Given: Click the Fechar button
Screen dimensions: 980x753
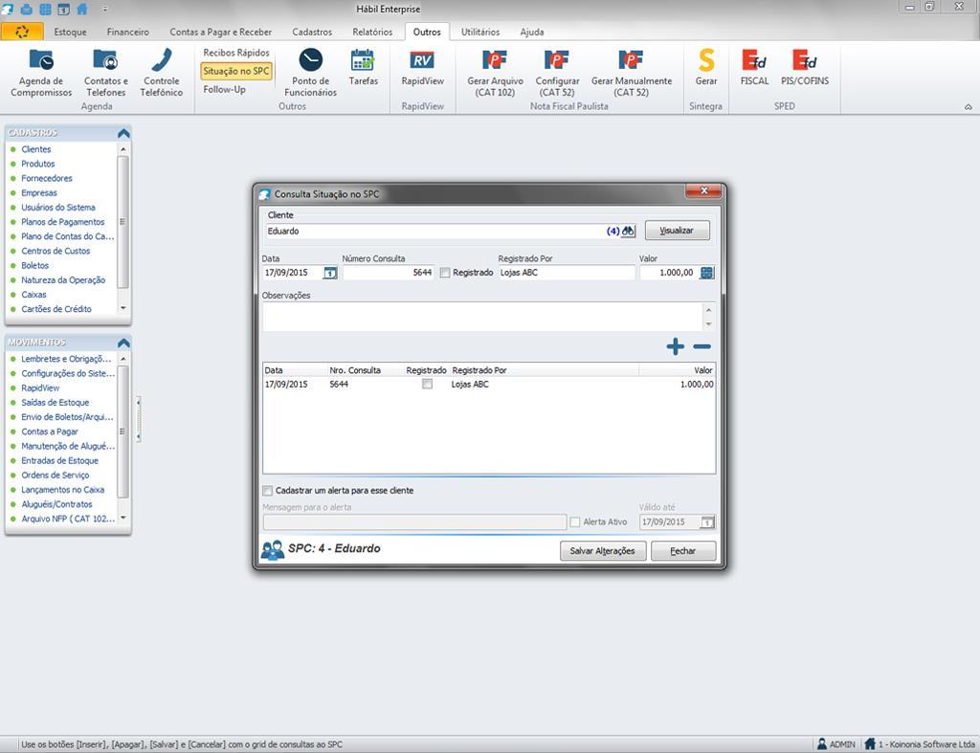Looking at the screenshot, I should coord(683,551).
